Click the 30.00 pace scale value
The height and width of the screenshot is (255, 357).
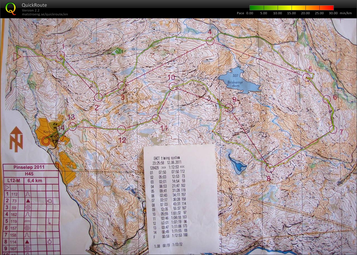point(333,13)
